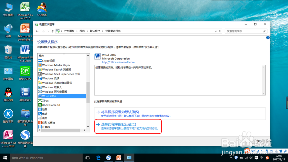Open Microsoft Excel 2010 desktop shortcut
Image resolution: width=288 pixels, height=162 pixels.
(25, 11)
